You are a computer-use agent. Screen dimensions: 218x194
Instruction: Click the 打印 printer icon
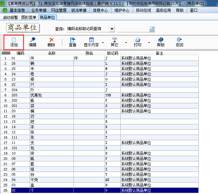tap(138, 40)
